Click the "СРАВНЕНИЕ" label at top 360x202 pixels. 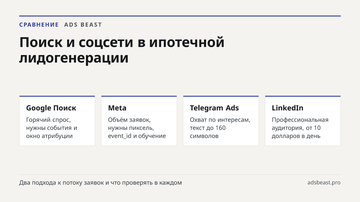click(39, 25)
